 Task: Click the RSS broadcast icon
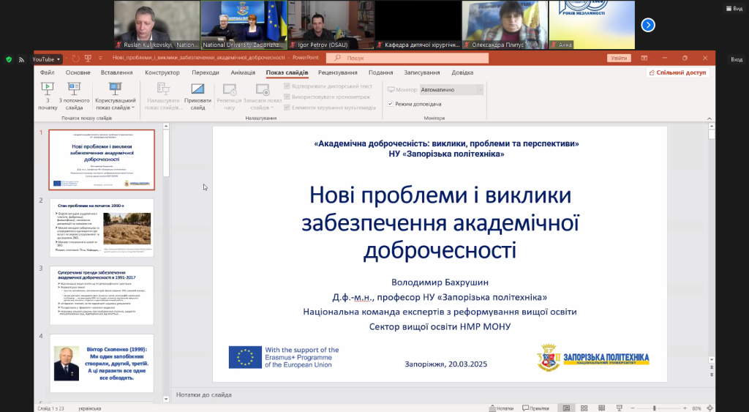click(x=21, y=59)
